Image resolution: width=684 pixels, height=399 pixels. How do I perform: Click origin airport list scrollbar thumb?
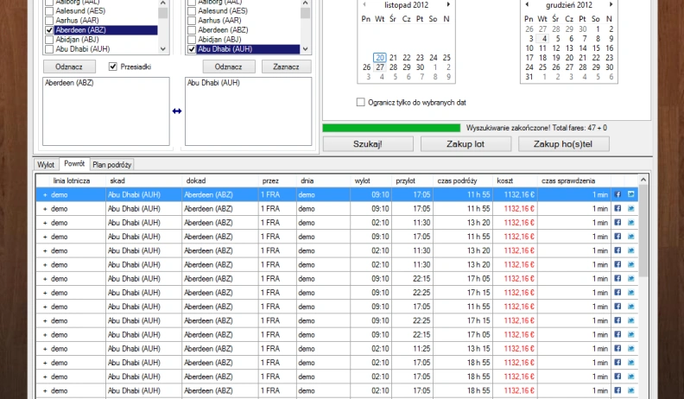coord(163,13)
